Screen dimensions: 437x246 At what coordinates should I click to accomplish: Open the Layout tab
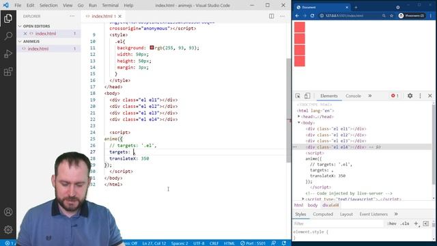[346, 214]
